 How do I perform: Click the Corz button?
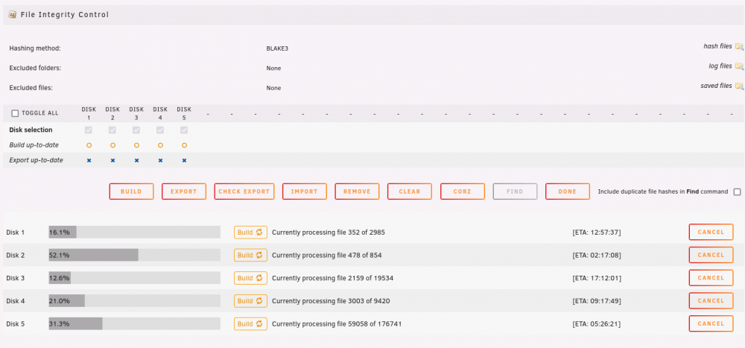click(463, 192)
